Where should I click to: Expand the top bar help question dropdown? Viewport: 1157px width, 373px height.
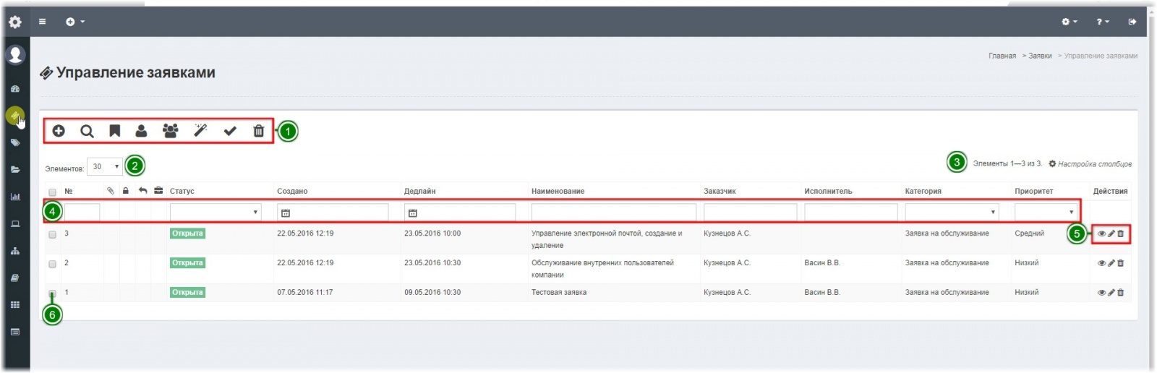[x=1102, y=22]
